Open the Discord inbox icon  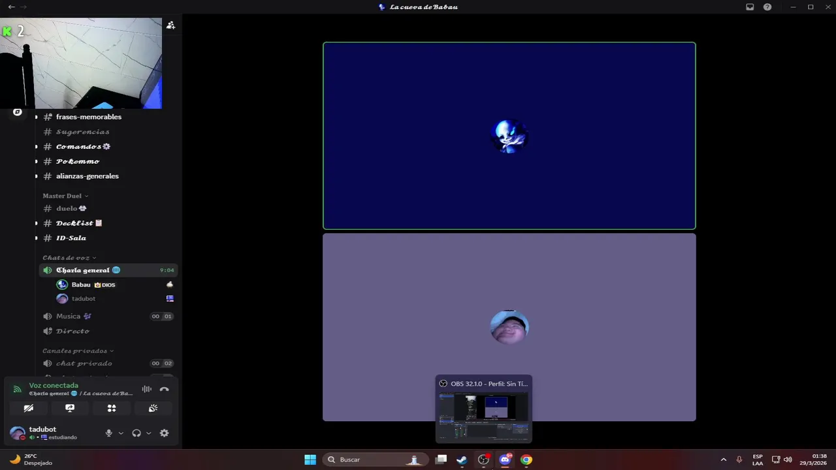pyautogui.click(x=750, y=7)
